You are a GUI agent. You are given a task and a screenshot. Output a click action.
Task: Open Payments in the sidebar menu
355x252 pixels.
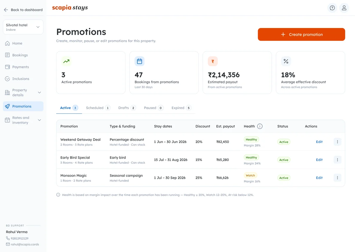pos(23,67)
